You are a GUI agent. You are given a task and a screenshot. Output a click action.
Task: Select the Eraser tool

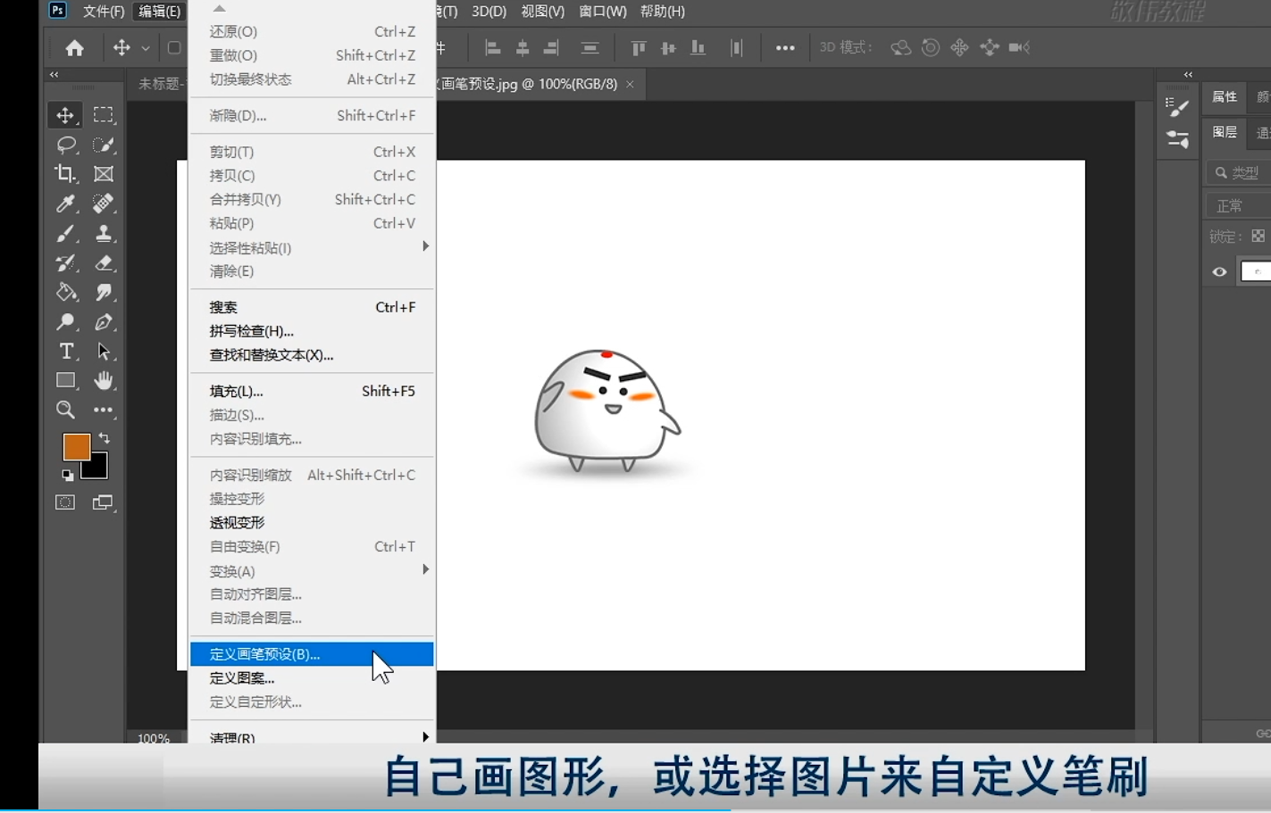[x=104, y=262]
